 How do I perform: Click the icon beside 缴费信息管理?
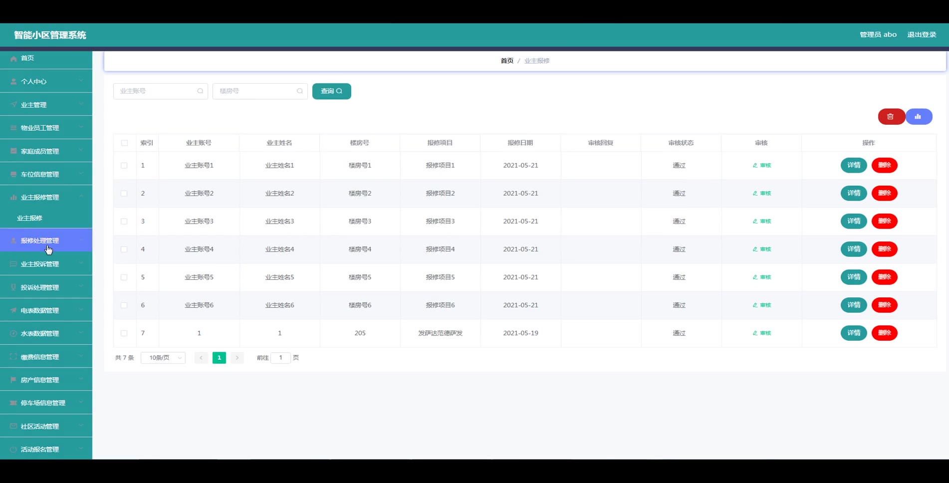pos(13,357)
